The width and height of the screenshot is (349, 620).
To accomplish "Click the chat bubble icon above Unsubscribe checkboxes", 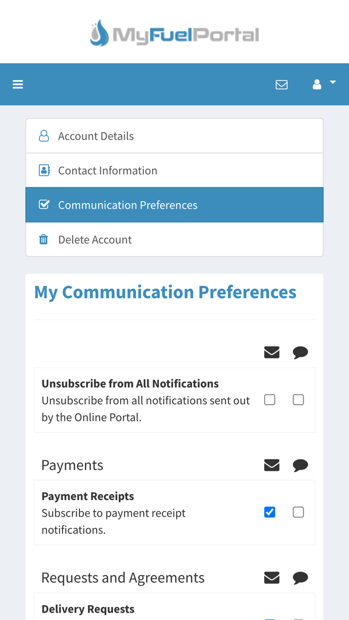I will point(301,351).
